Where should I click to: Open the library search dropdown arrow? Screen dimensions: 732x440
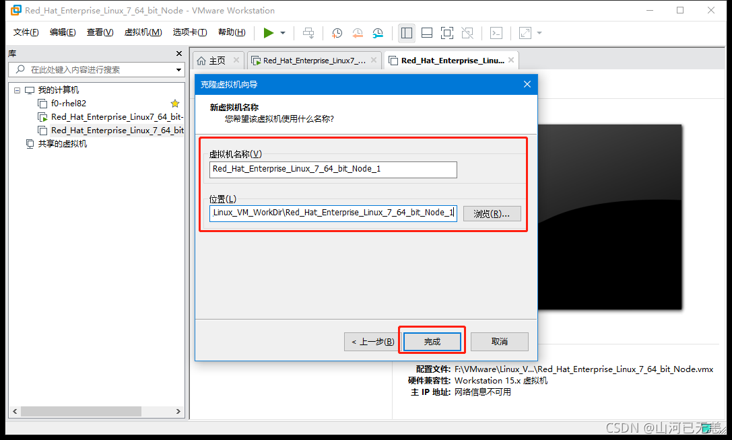tap(179, 70)
